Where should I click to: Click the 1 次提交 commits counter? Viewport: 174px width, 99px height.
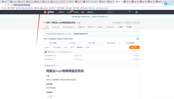coord(53,43)
